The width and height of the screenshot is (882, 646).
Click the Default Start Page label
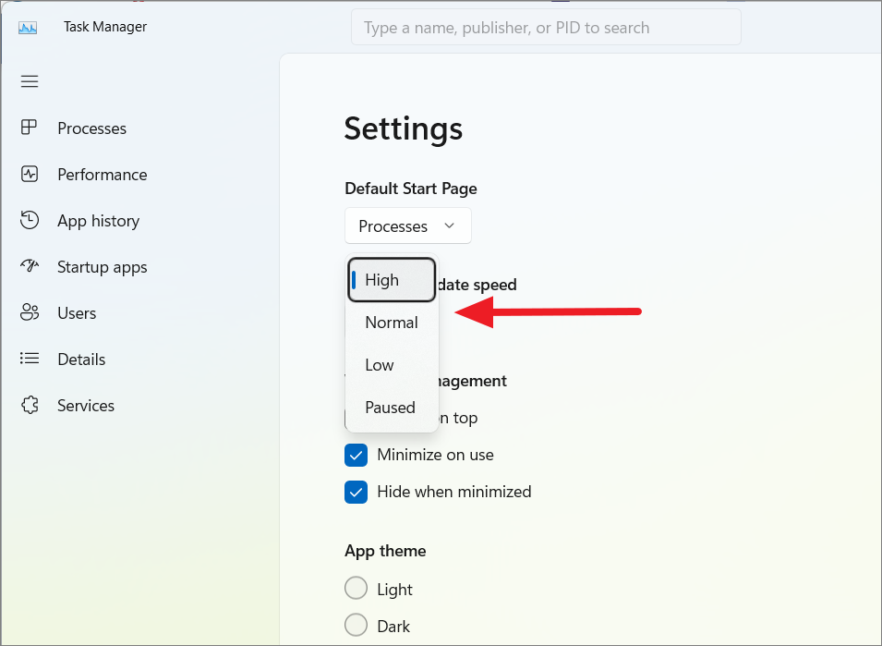(x=411, y=189)
